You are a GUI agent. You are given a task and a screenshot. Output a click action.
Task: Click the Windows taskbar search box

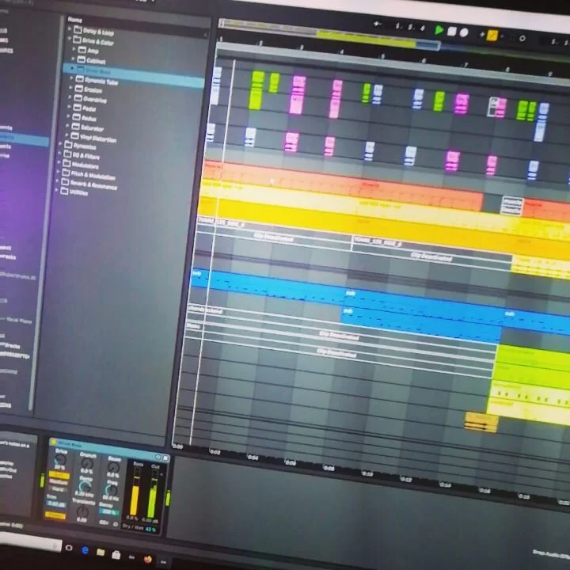(x=29, y=543)
